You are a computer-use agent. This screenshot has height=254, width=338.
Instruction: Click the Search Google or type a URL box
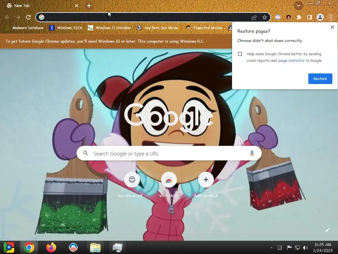click(x=169, y=153)
